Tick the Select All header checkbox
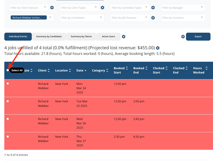Image resolution: width=213 pixels, height=162 pixels. coord(8,70)
